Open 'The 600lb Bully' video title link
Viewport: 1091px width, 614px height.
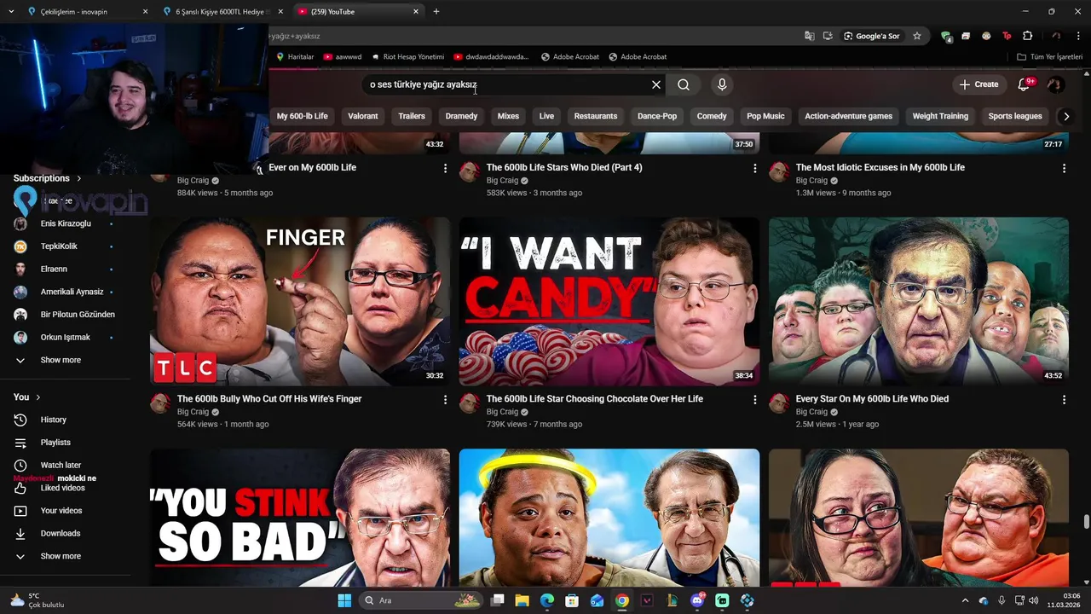pyautogui.click(x=269, y=399)
